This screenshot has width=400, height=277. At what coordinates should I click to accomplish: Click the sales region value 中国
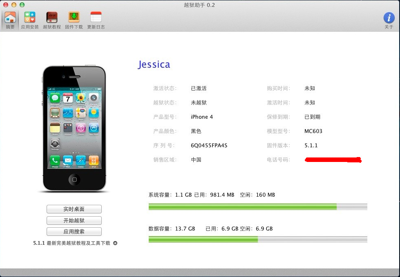coord(196,160)
